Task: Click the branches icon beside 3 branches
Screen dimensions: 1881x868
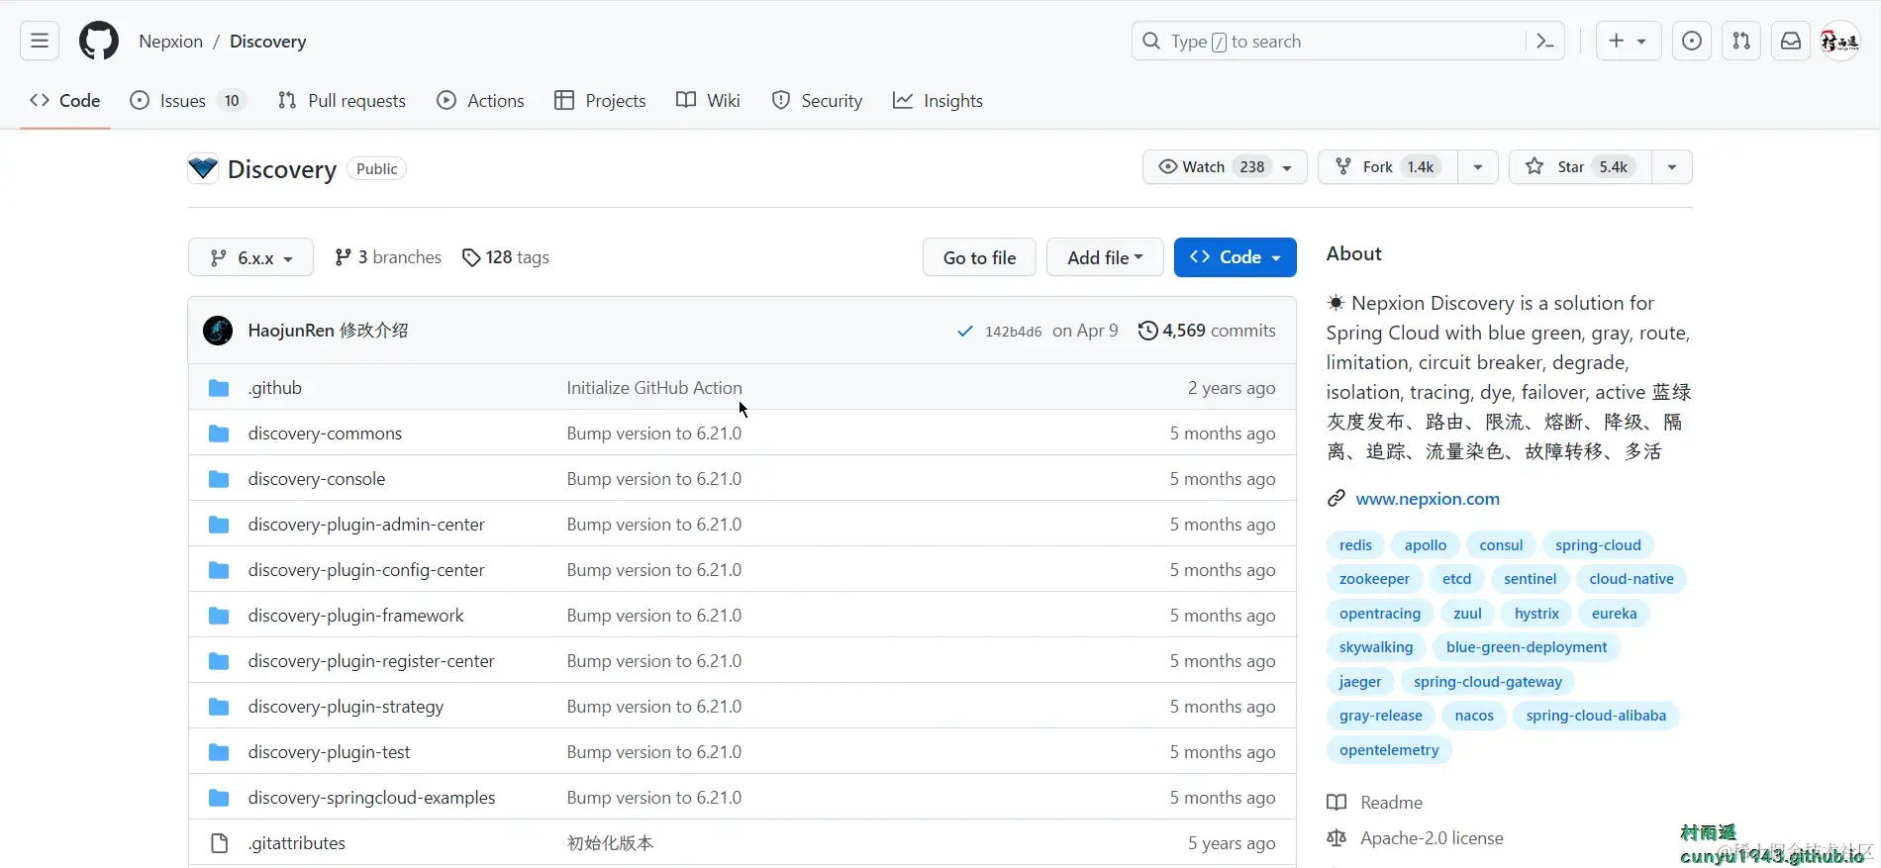Action: coord(343,257)
